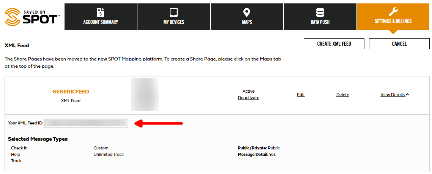
Task: Open the Data Push tab label
Action: (320, 22)
